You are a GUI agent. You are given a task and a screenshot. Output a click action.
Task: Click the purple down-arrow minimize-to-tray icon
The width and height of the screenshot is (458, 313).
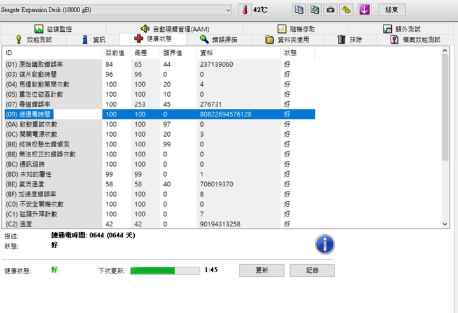click(x=364, y=10)
